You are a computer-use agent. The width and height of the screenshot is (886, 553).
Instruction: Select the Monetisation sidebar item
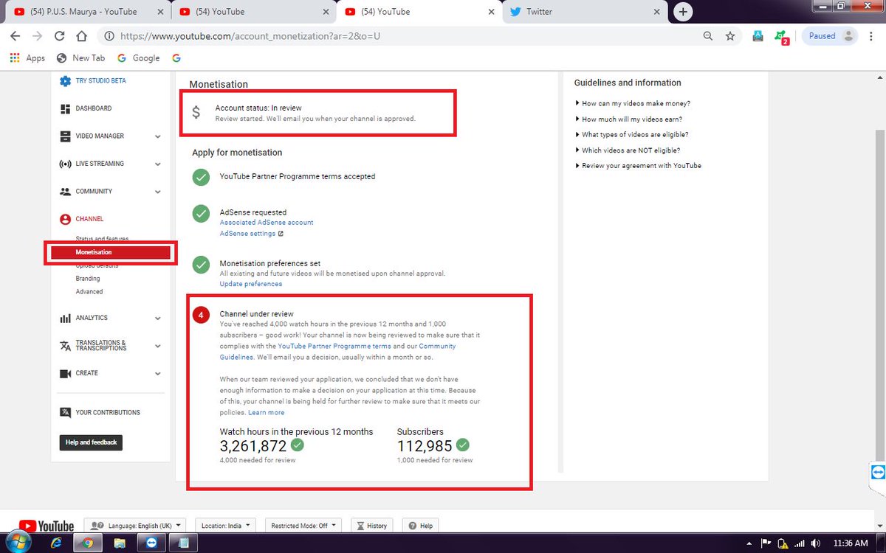point(111,252)
